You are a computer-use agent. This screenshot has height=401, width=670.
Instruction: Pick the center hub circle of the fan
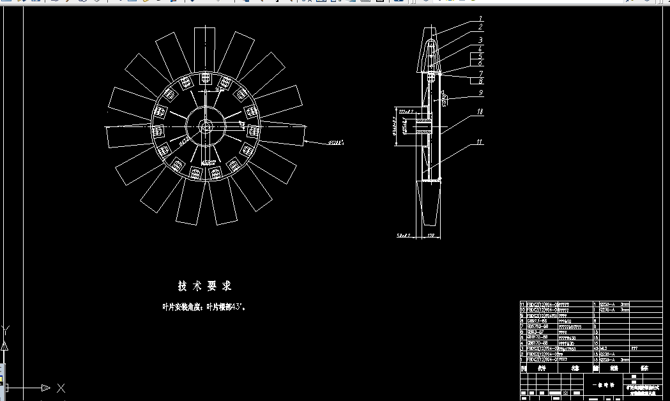[206, 126]
